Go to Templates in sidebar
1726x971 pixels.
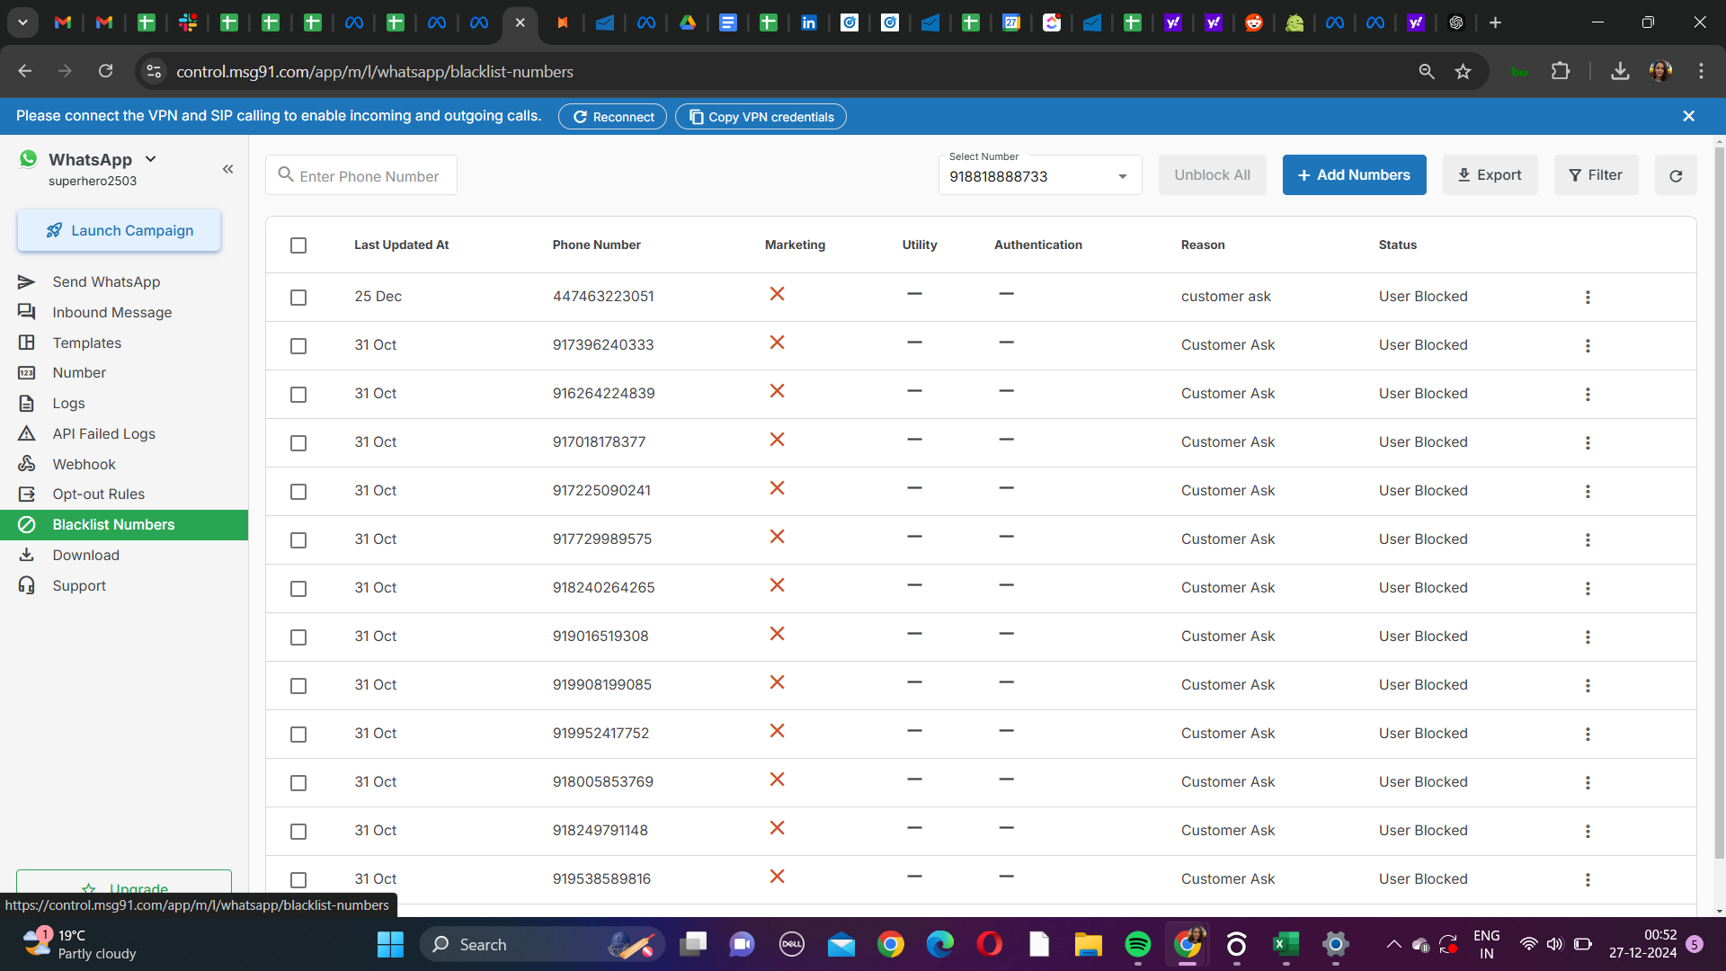[x=86, y=343]
